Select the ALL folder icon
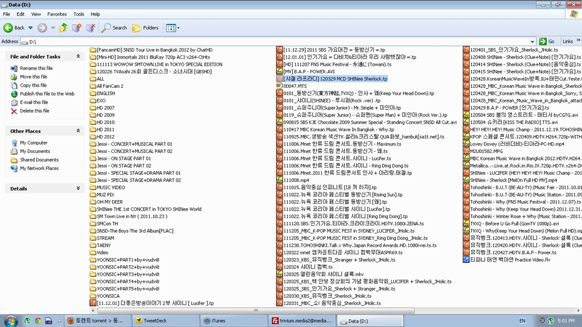Viewport: 582px width, 327px height. (x=93, y=79)
